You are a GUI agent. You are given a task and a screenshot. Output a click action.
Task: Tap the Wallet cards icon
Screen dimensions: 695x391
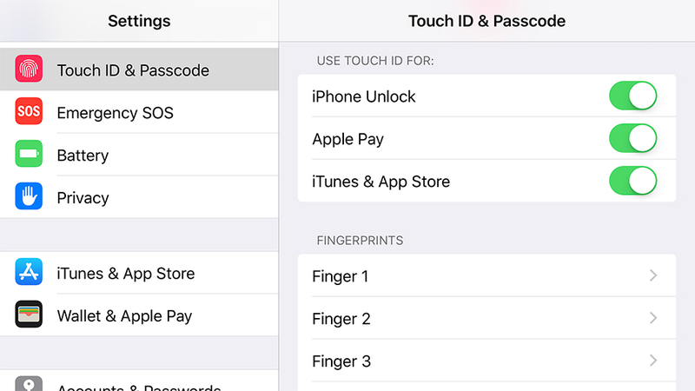pos(29,315)
